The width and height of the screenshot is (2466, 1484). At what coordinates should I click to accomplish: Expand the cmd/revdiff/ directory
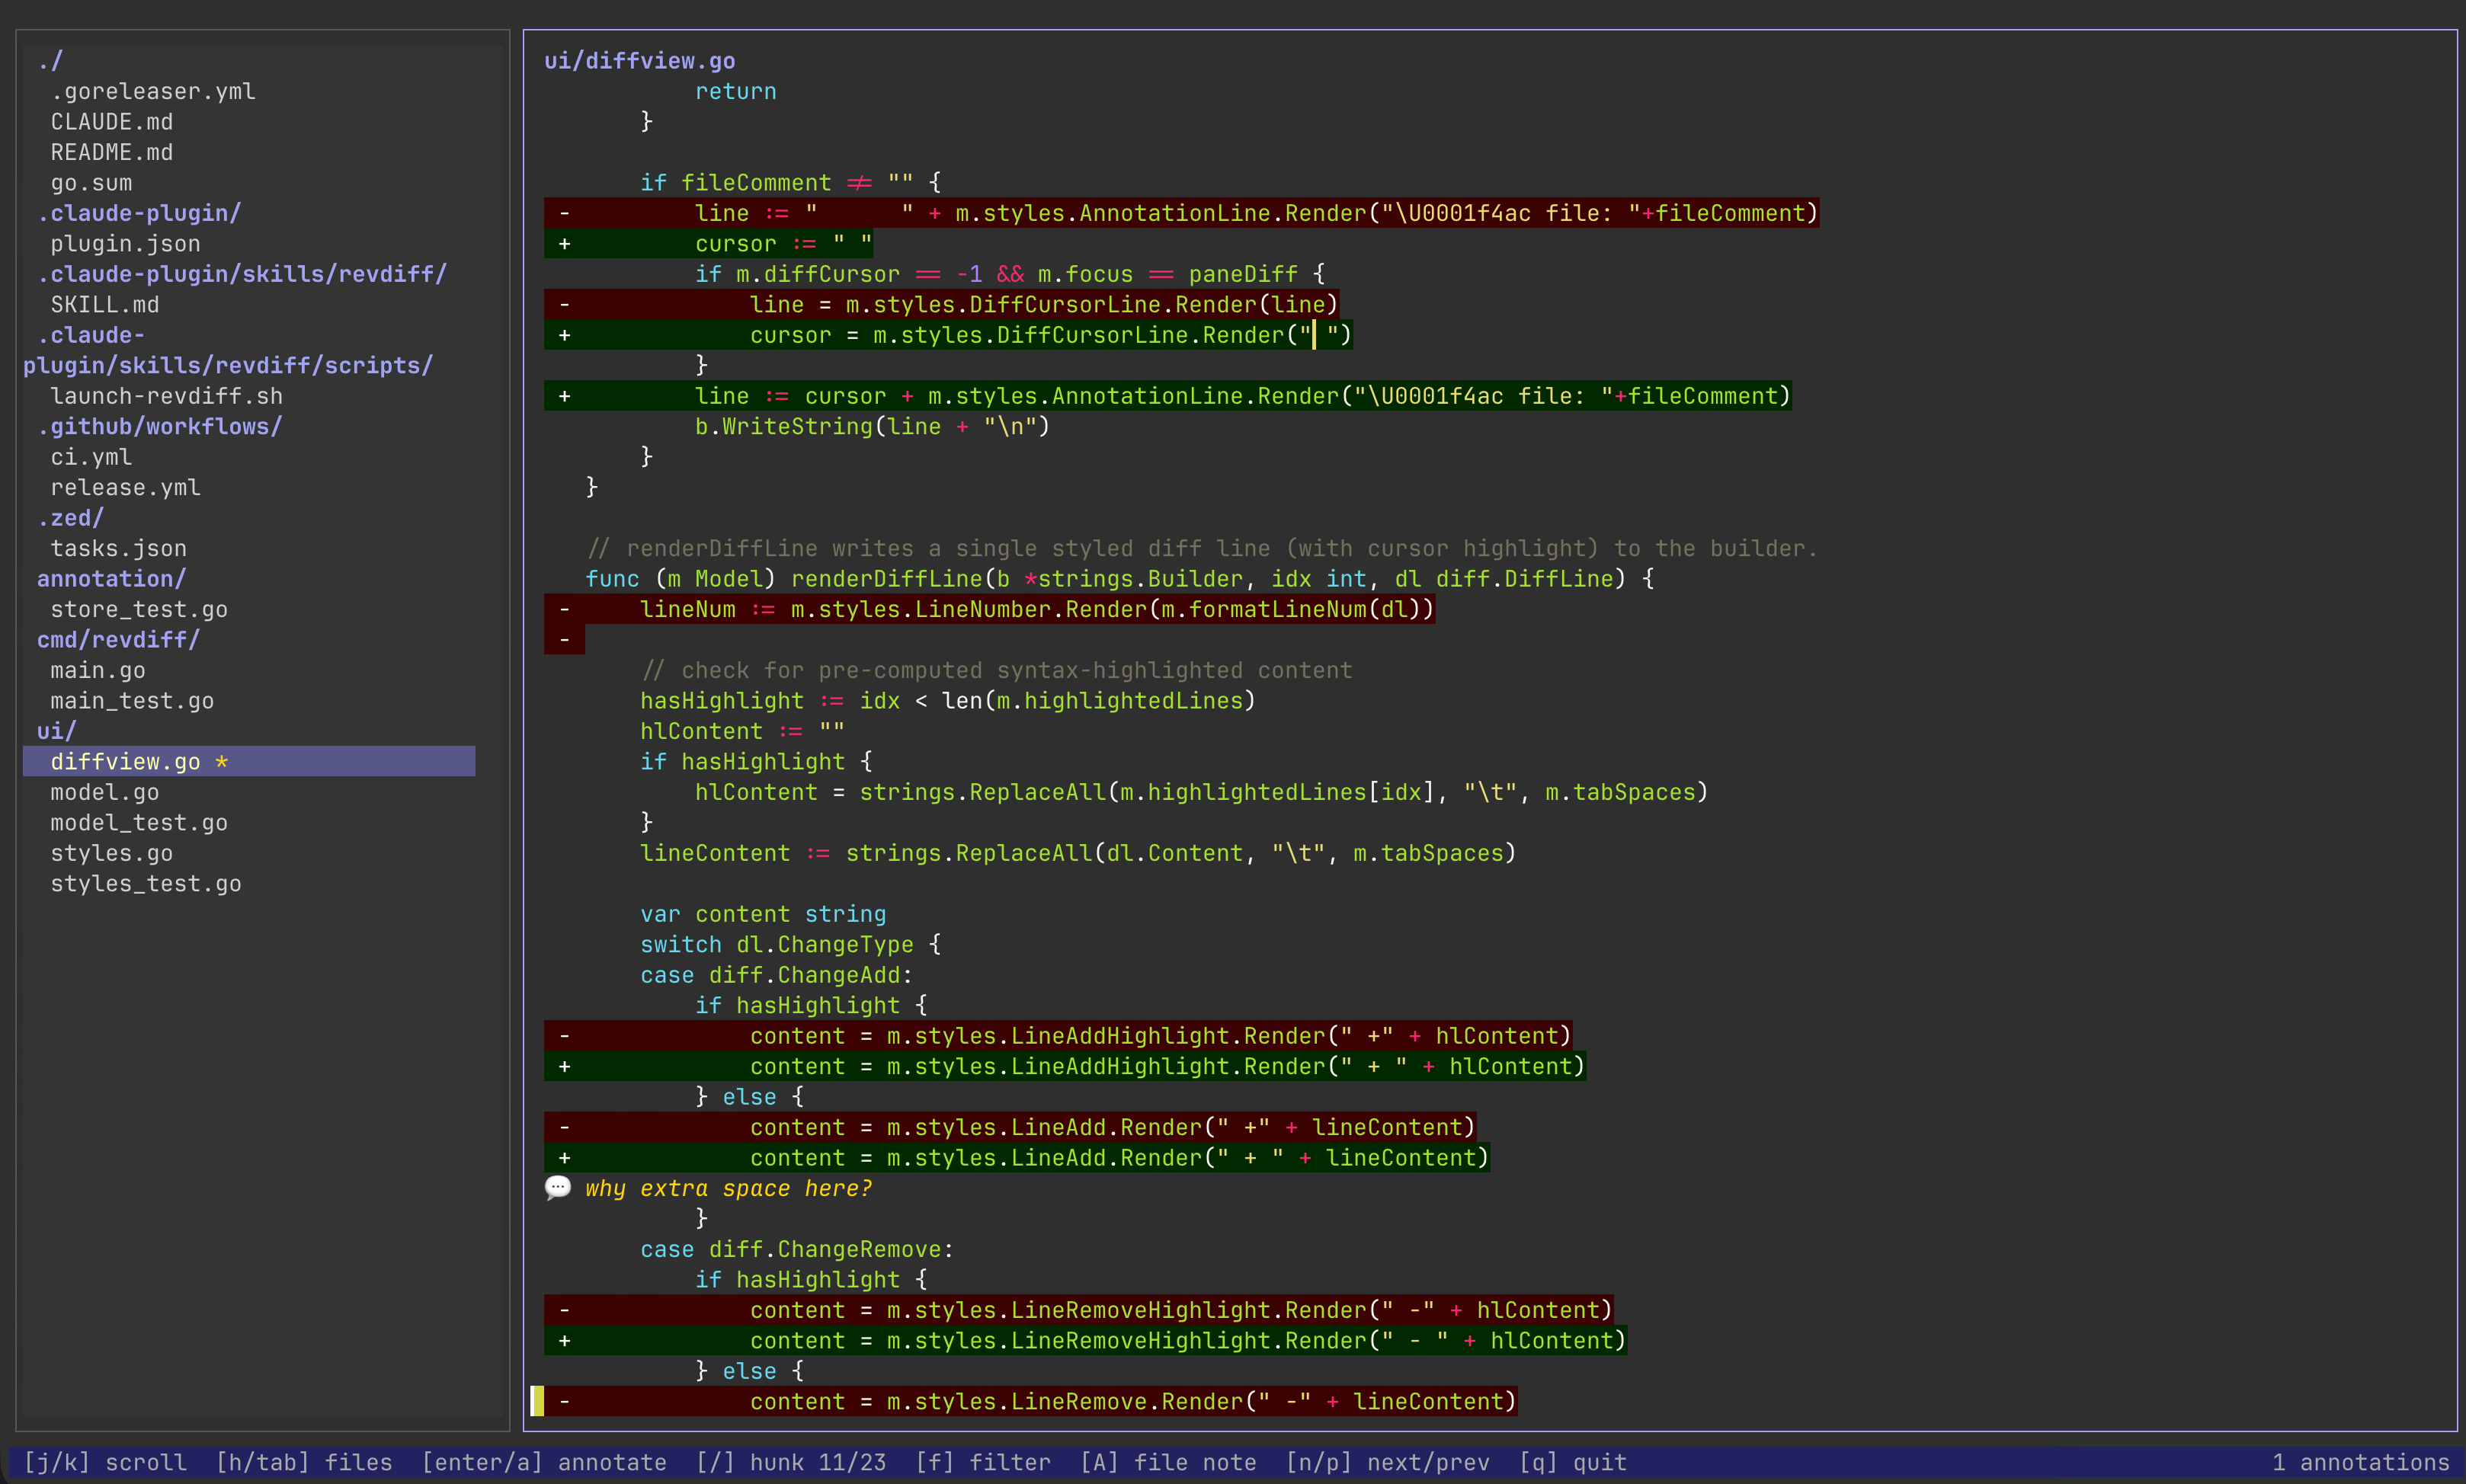(x=118, y=639)
